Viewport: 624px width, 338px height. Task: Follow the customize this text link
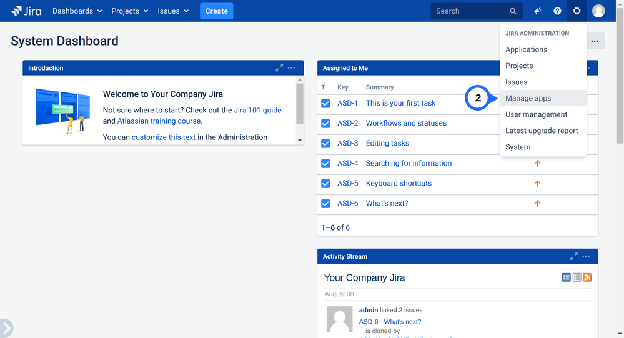164,137
